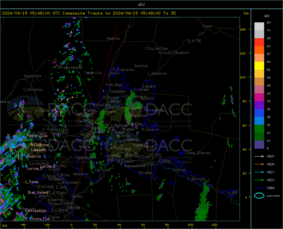
Task: Click the 100 tick on horizontal km axis
Action: click(x=191, y=225)
